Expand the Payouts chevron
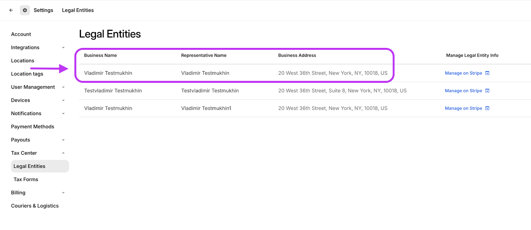Image resolution: width=531 pixels, height=230 pixels. coord(63,140)
